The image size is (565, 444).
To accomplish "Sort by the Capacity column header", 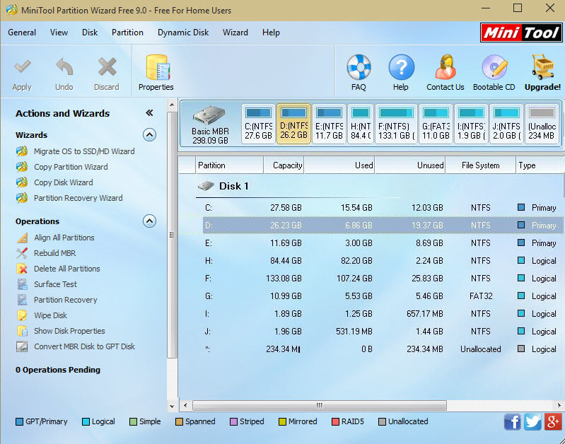I will coord(284,165).
